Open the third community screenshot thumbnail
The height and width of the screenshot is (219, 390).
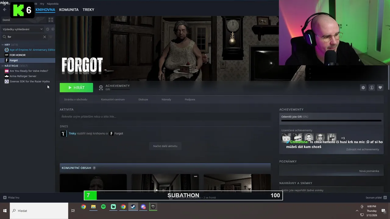pyautogui.click(x=237, y=183)
